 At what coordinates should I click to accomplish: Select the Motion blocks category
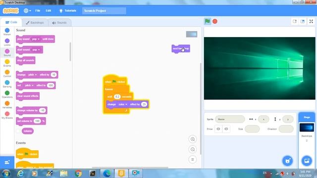click(x=7, y=32)
